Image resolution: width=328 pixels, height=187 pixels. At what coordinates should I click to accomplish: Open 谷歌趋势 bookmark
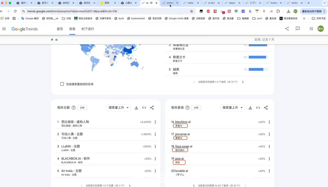[x=198, y=18]
